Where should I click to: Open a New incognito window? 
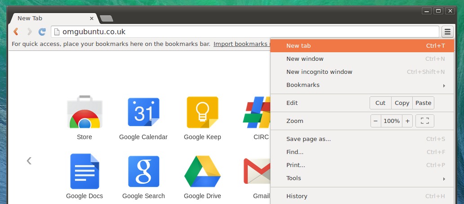point(362,72)
